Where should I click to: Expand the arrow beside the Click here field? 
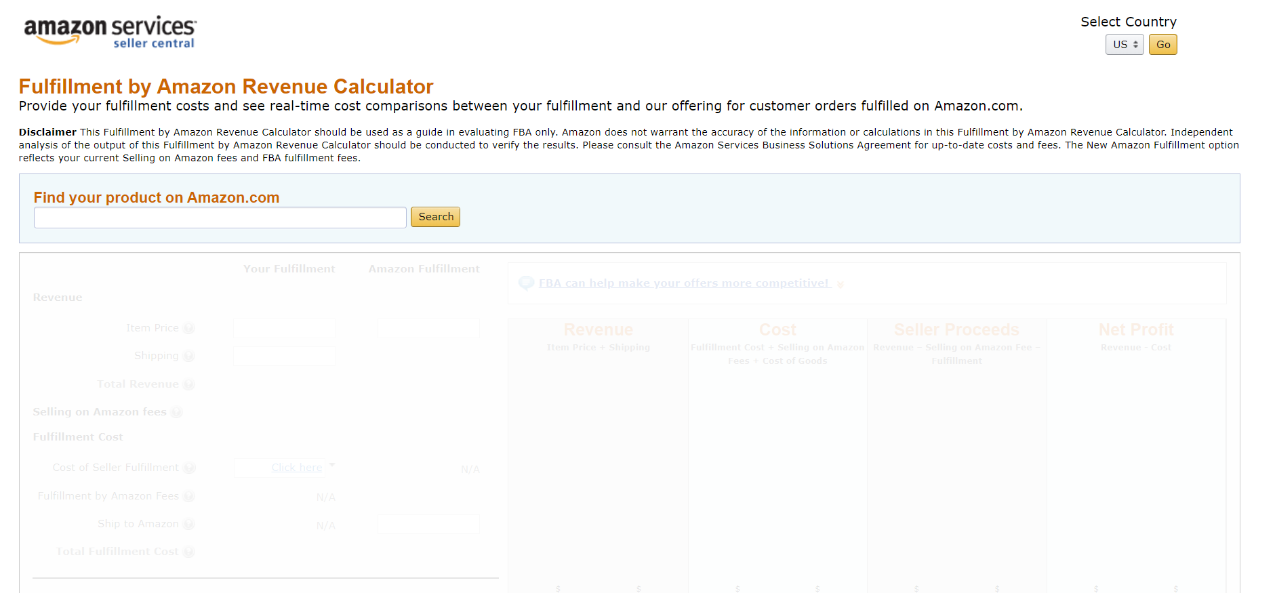tap(332, 465)
